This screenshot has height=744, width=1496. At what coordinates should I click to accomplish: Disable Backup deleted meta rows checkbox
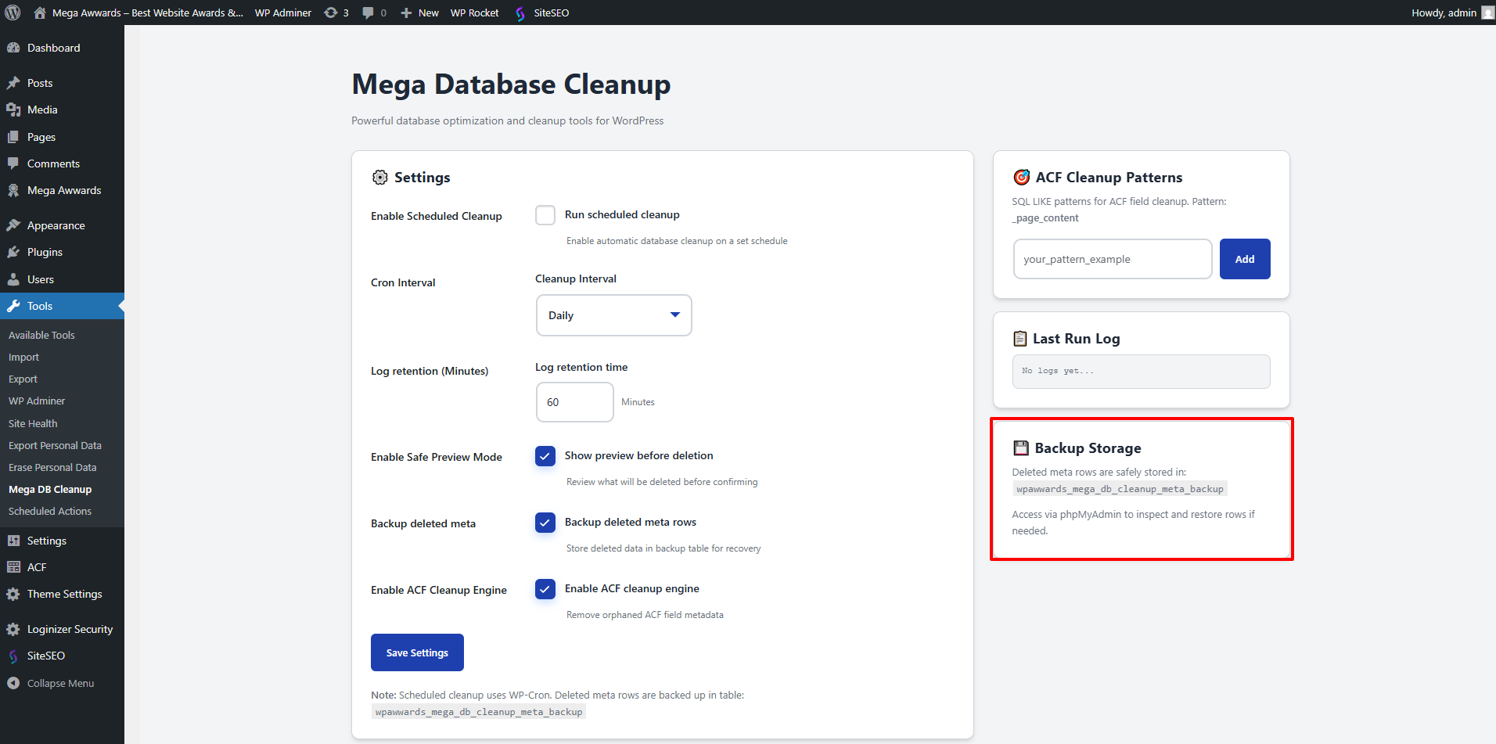(x=545, y=523)
